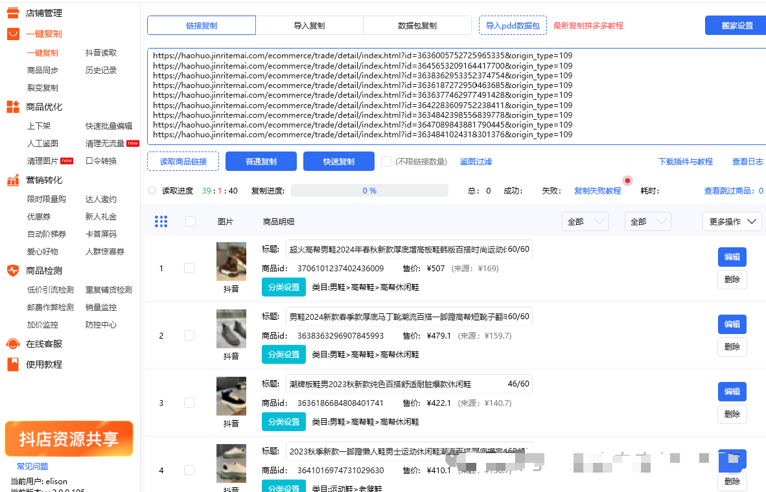Screen dimensions: 766x492
Task: Click the first product's shoe thumbnail
Action: (x=231, y=261)
